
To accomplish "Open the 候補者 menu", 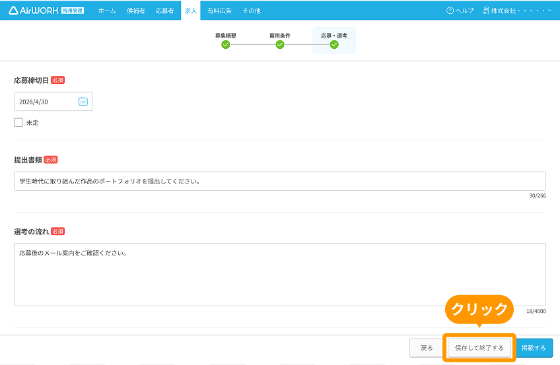I will click(136, 11).
